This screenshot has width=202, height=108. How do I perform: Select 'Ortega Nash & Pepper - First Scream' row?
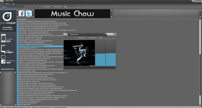tap(37, 92)
